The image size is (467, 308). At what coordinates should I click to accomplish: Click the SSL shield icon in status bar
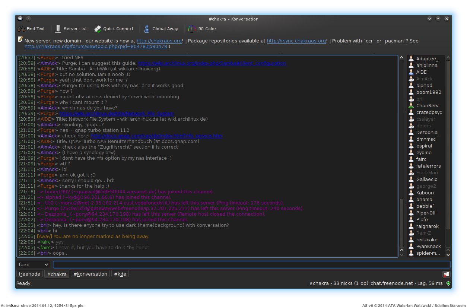pyautogui.click(x=448, y=283)
